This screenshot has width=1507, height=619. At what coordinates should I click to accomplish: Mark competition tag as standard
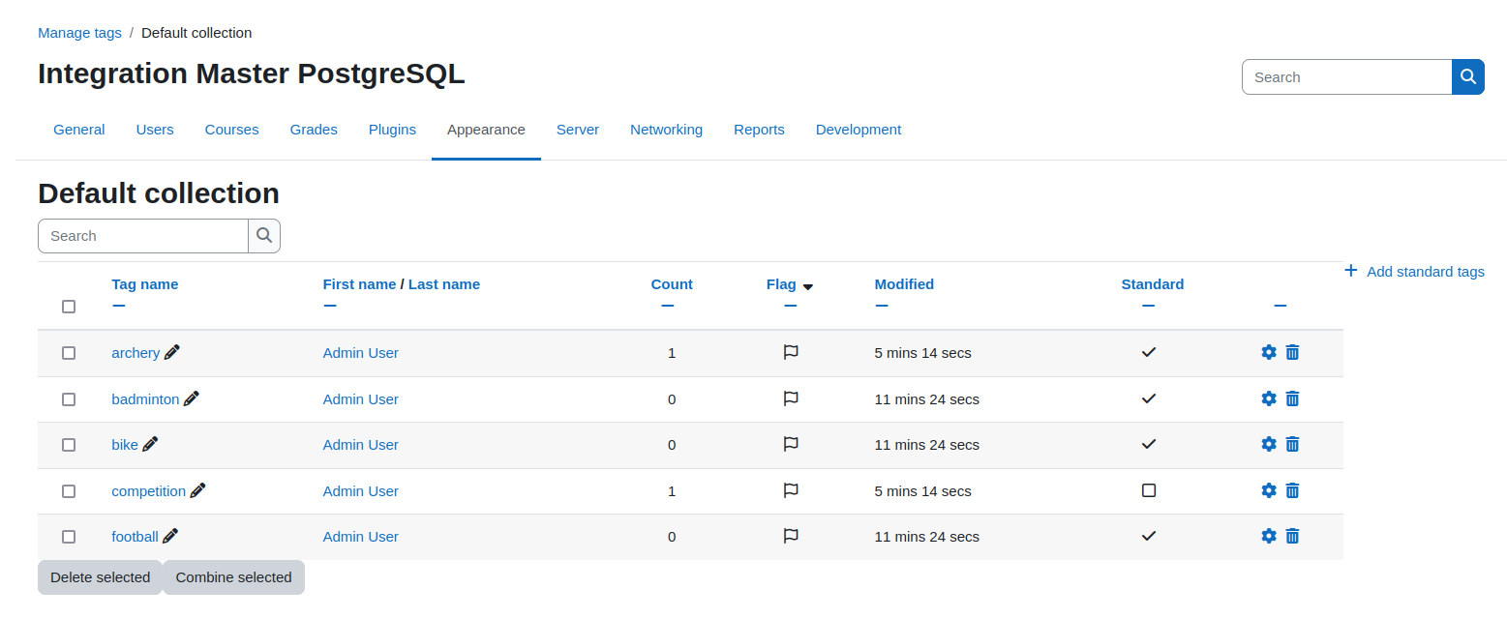(x=1149, y=490)
